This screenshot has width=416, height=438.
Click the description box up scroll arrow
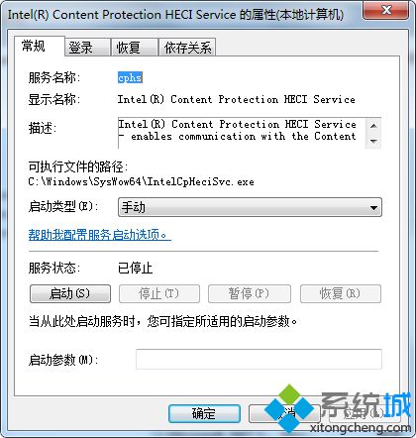(373, 126)
